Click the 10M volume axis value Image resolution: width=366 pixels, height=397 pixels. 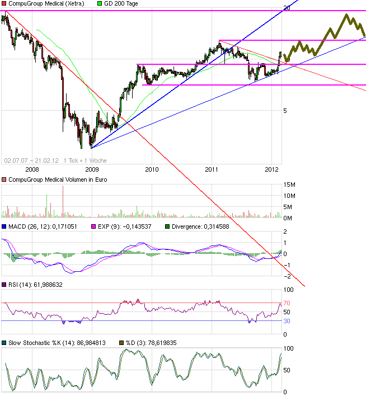289,196
